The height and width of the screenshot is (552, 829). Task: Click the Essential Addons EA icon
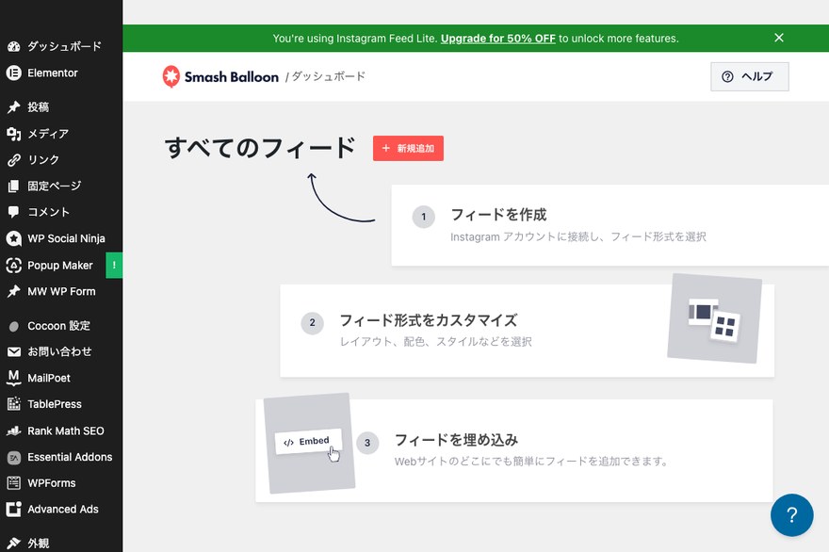tap(14, 458)
